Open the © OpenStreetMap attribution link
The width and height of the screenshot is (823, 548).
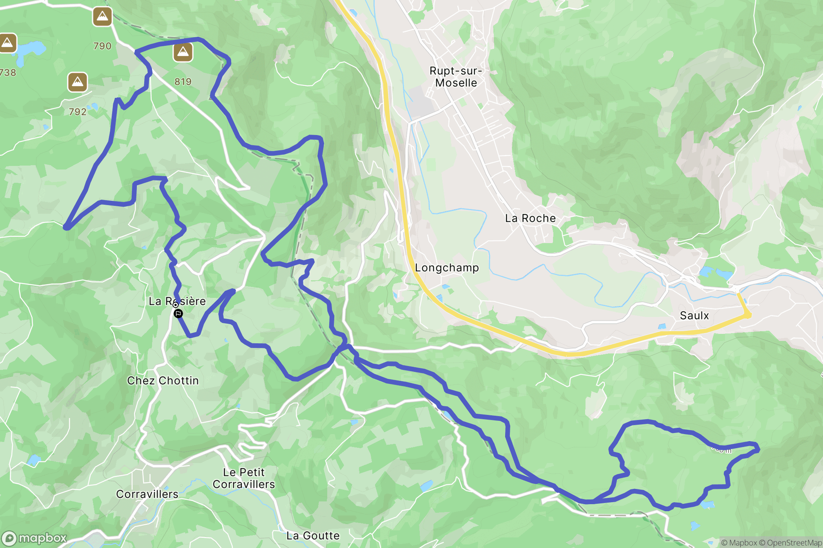pos(790,543)
